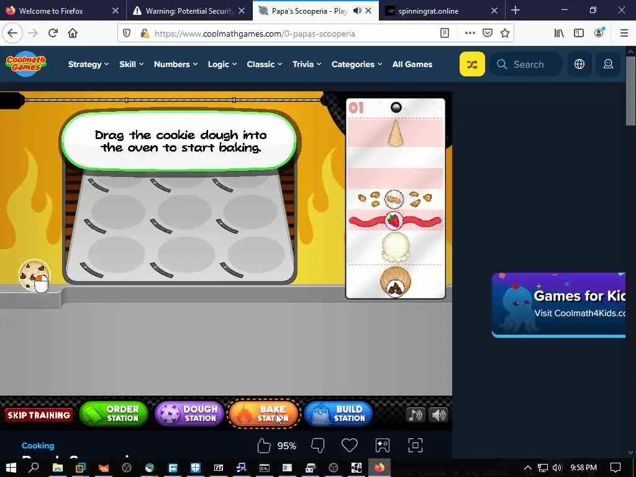636x477 pixels.
Task: Open the command prompt from taskbar
Action: pyautogui.click(x=265, y=468)
